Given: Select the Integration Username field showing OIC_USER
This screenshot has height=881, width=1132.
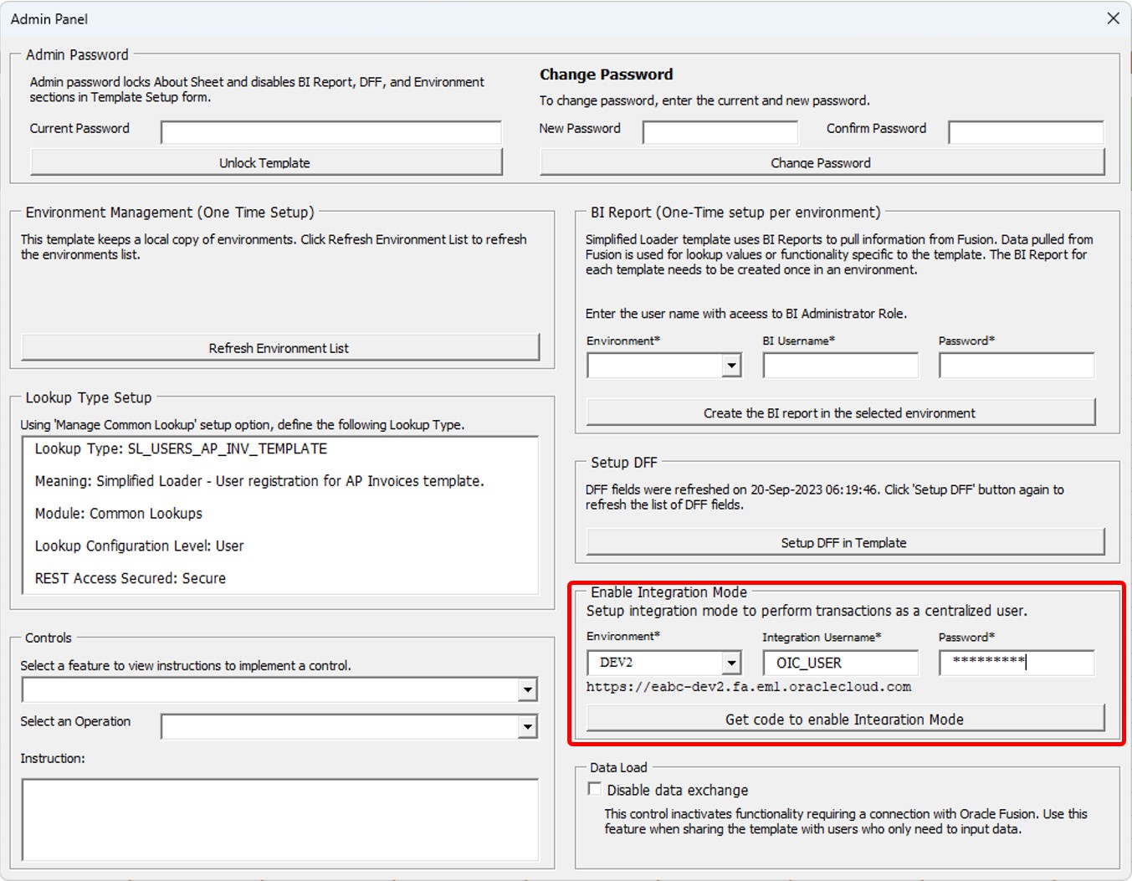Looking at the screenshot, I should [840, 663].
